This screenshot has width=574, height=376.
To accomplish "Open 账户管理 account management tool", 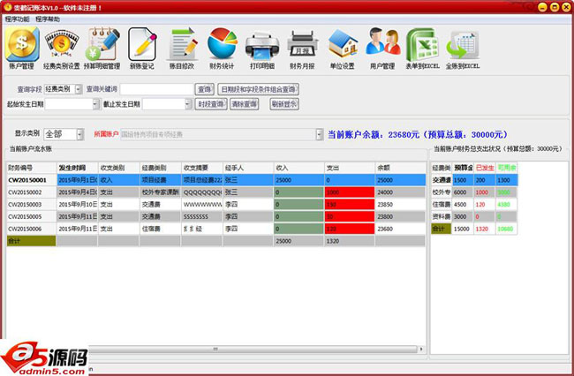I will (x=21, y=48).
